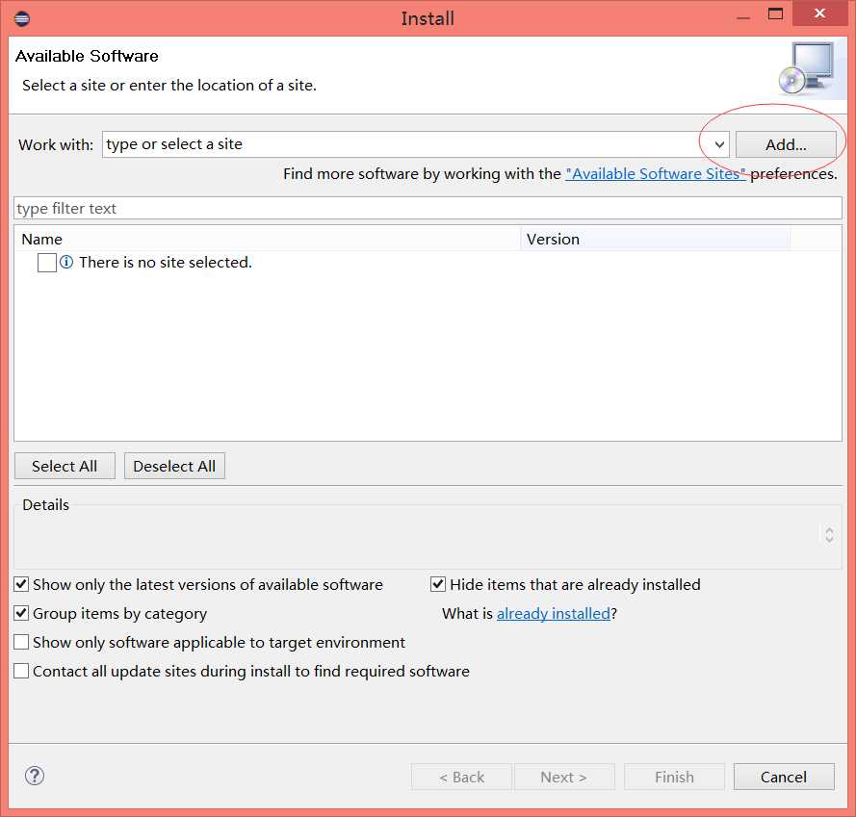Open the help question mark icon
This screenshot has height=817, width=856.
click(x=35, y=776)
